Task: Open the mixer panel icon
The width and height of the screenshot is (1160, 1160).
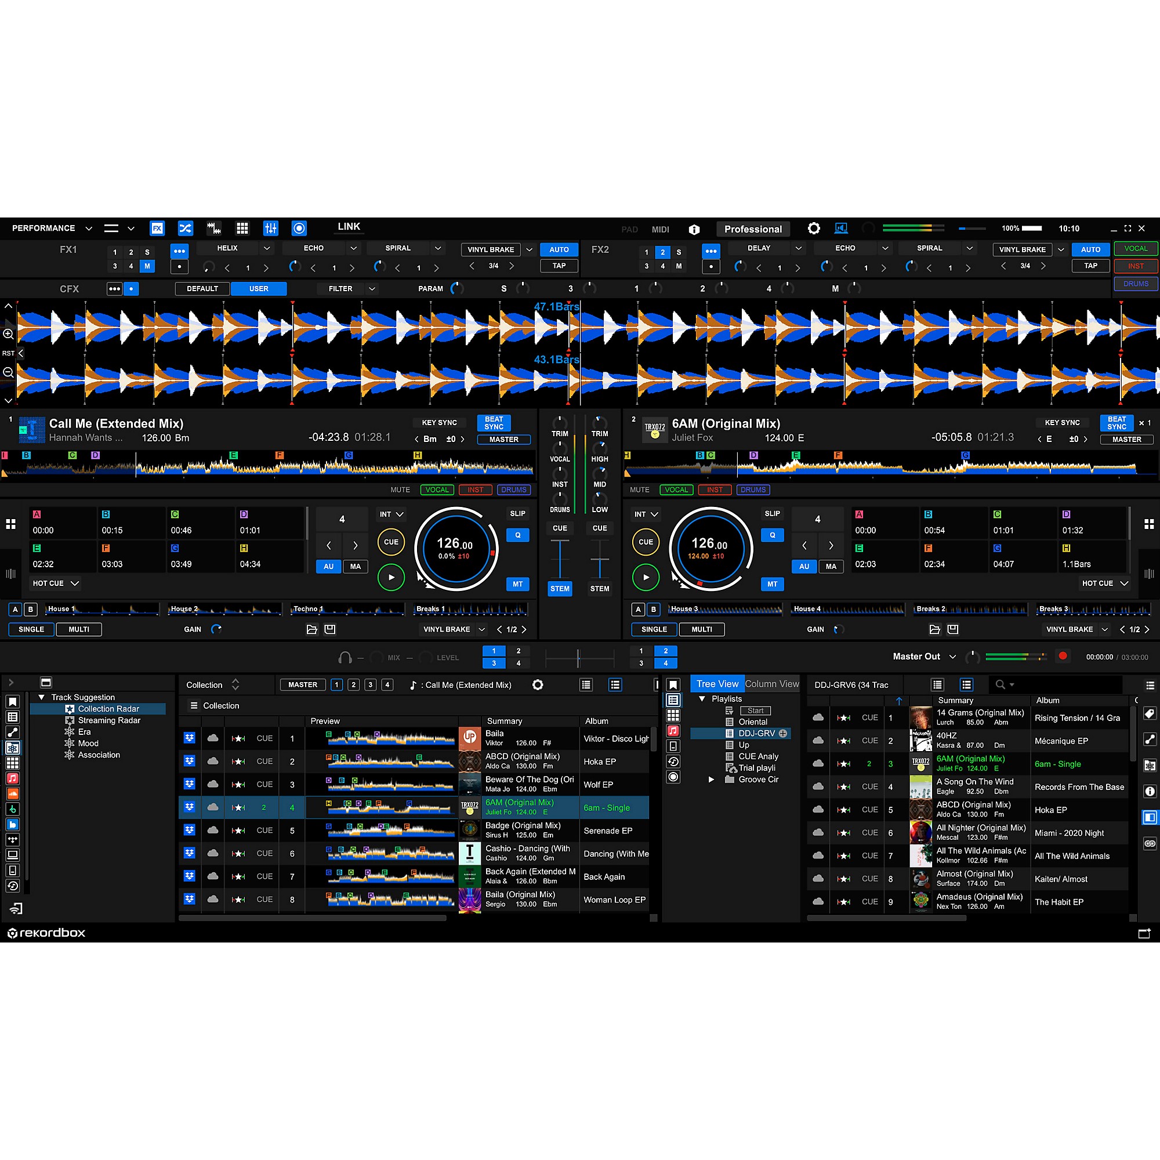Action: (270, 228)
